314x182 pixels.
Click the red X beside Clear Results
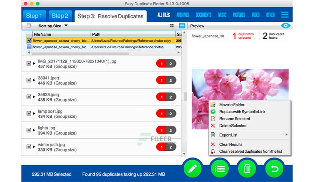pyautogui.click(x=213, y=144)
